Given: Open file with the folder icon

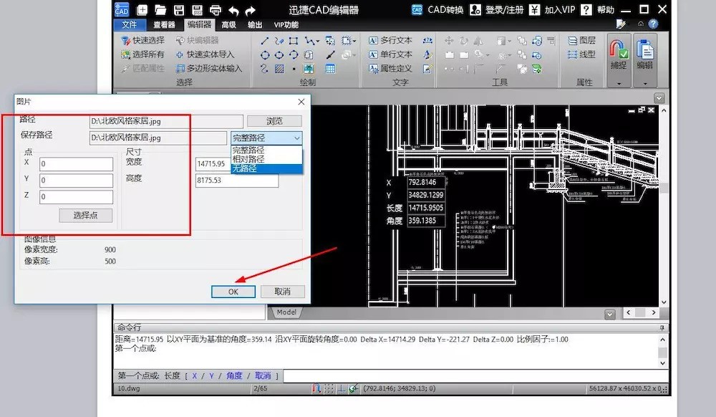Looking at the screenshot, I should pyautogui.click(x=160, y=10).
